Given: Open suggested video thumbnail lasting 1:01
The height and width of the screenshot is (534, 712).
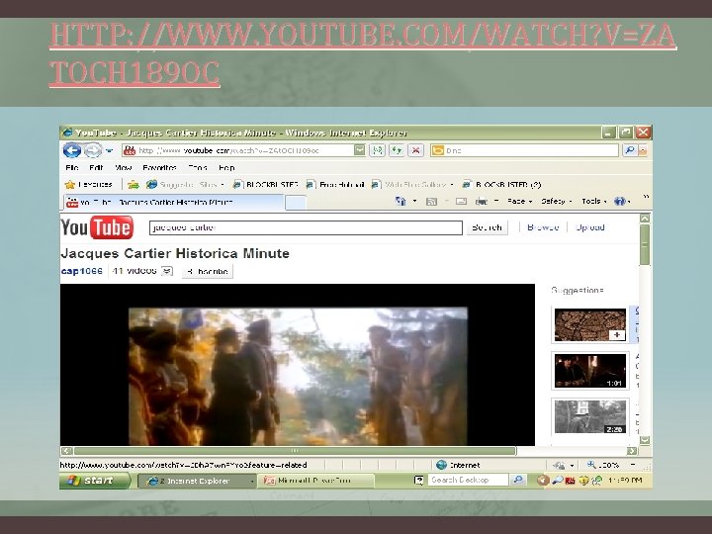Looking at the screenshot, I should 589,371.
